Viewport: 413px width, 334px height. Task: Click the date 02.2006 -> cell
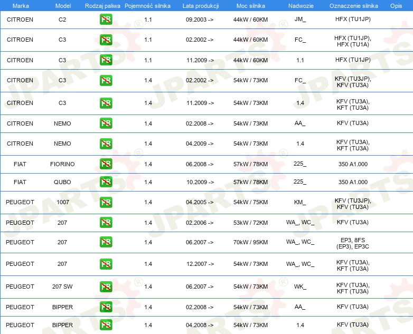pyautogui.click(x=200, y=223)
